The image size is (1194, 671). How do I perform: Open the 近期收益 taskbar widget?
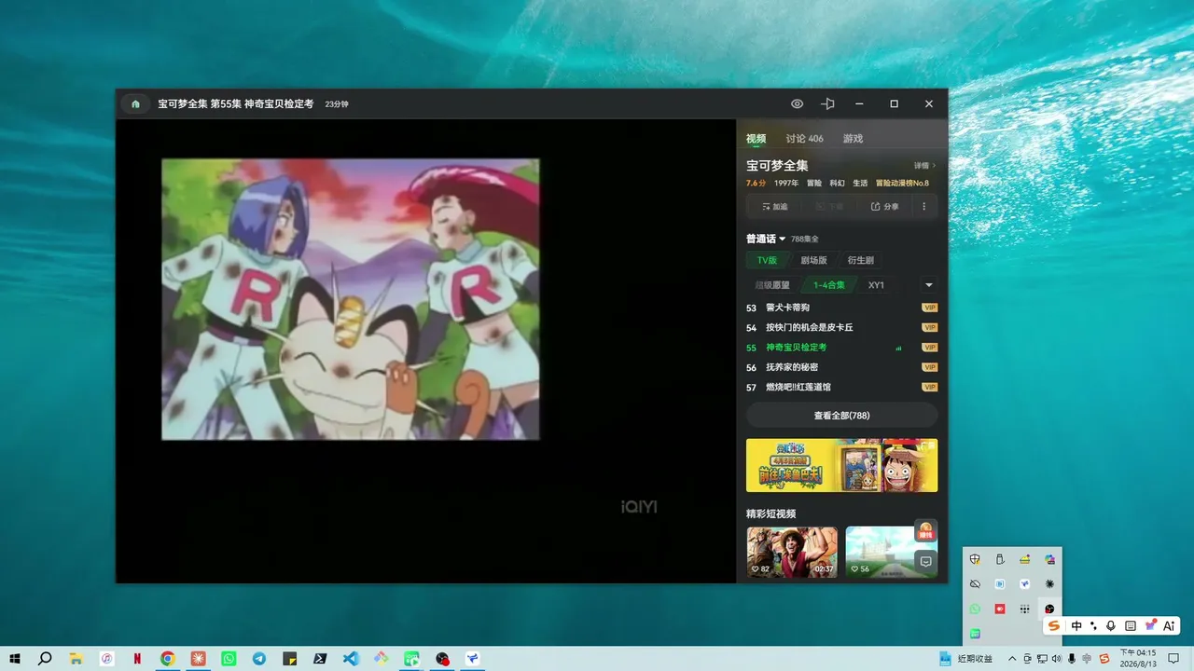pyautogui.click(x=965, y=659)
